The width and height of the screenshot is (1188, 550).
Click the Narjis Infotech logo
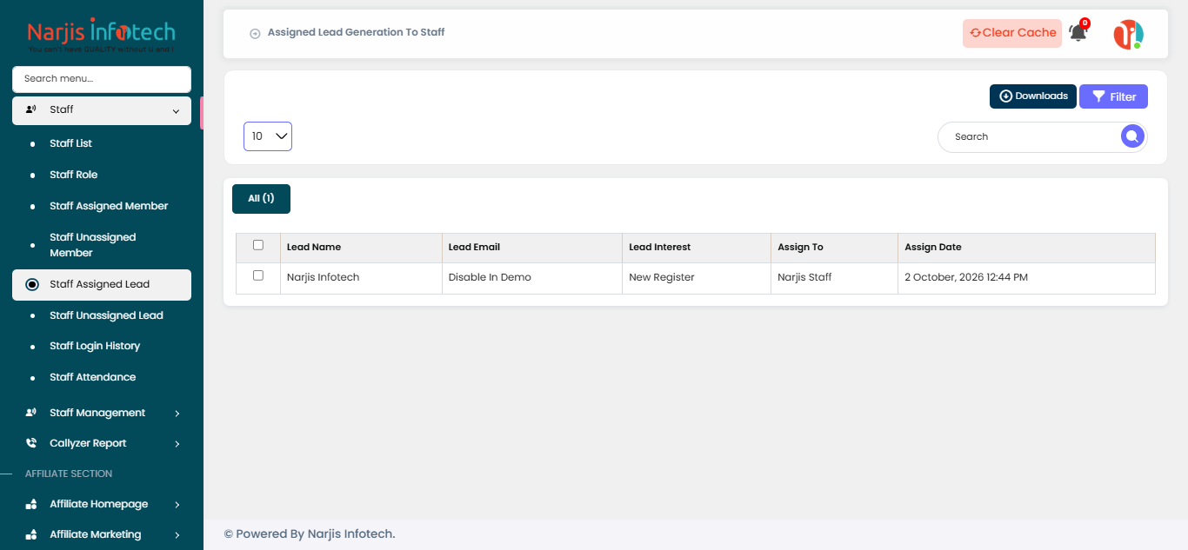(102, 35)
